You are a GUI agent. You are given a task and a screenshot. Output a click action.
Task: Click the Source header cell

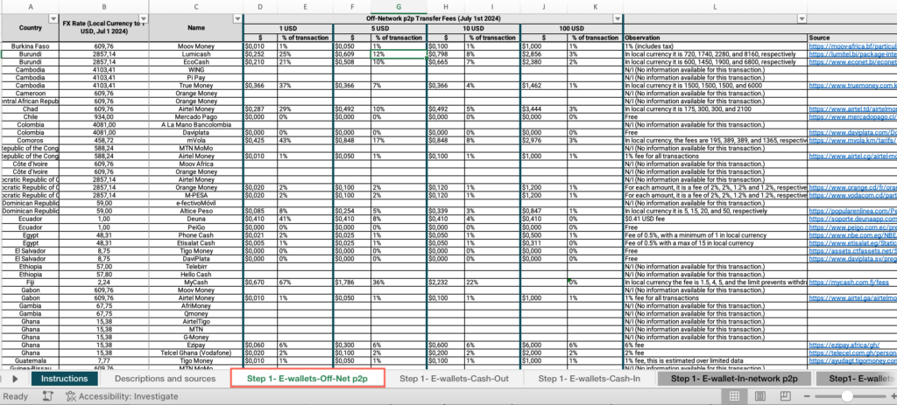(852, 38)
